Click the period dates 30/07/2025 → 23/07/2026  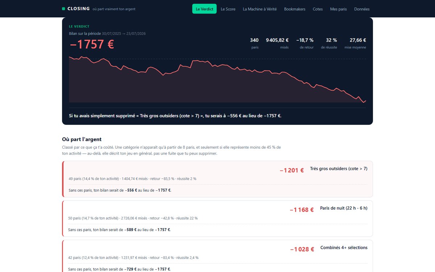point(124,33)
